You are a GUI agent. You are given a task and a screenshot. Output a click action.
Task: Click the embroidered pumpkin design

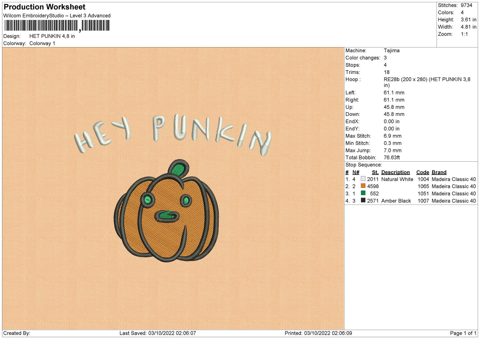pos(166,211)
